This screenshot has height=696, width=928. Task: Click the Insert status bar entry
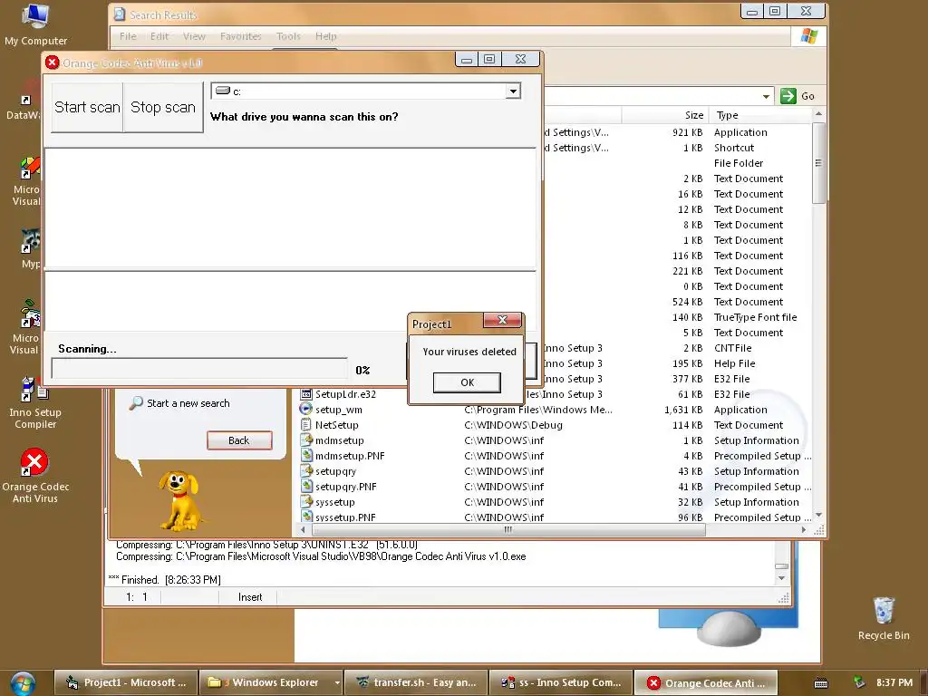(250, 597)
